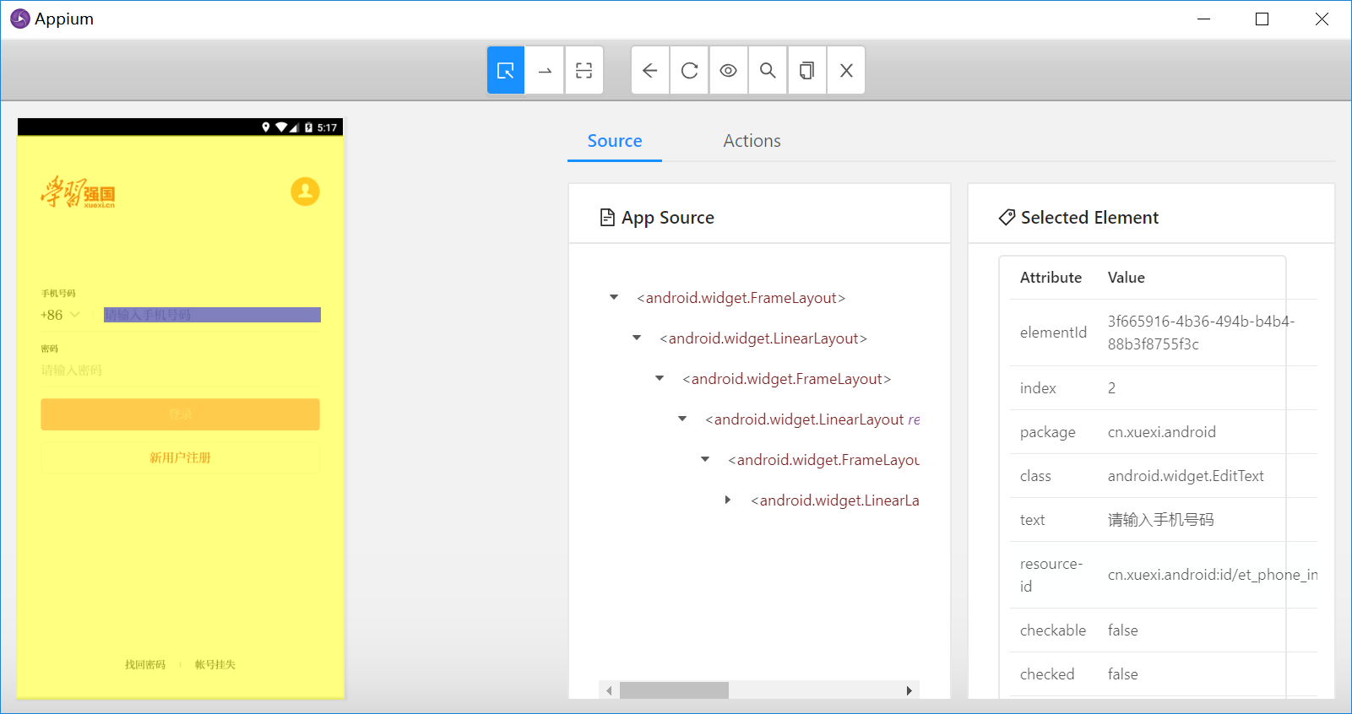Open the +86 country code dropdown
The image size is (1352, 714).
click(x=60, y=315)
